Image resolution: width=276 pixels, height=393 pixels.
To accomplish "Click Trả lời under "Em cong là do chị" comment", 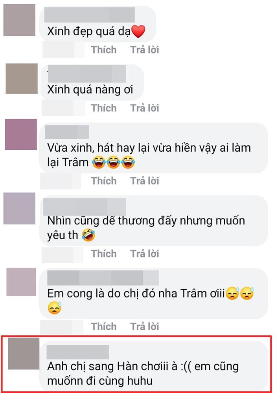I will (145, 327).
